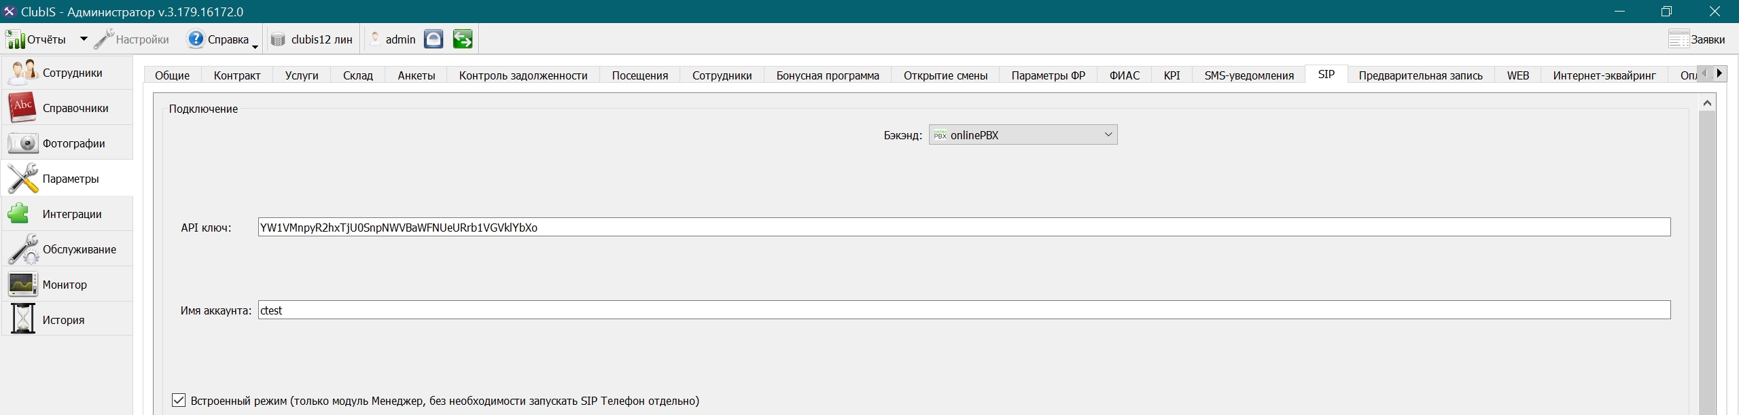Switch to the Бонусная программа tab
The height and width of the screenshot is (415, 1739).
(x=828, y=75)
